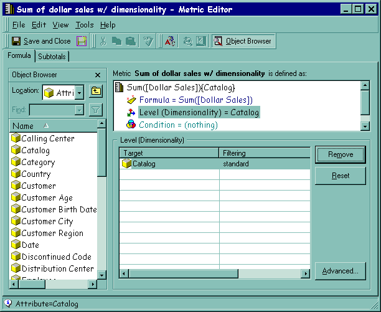Click the Sum metric root node icon
The image size is (381, 312).
pyautogui.click(x=120, y=87)
